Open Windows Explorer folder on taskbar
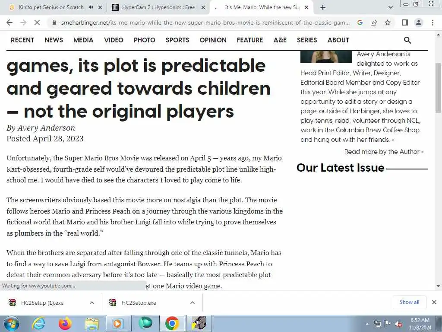The width and height of the screenshot is (442, 332). point(92,323)
